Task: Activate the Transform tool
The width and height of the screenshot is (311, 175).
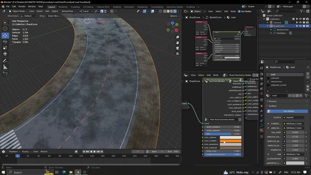Action: [x=5, y=54]
